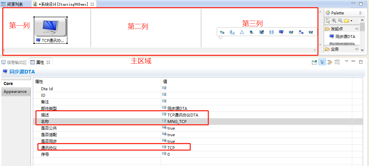This screenshot has height=166, width=369.
Task: Click Restore Default Value icon
Action: [x=337, y=62]
